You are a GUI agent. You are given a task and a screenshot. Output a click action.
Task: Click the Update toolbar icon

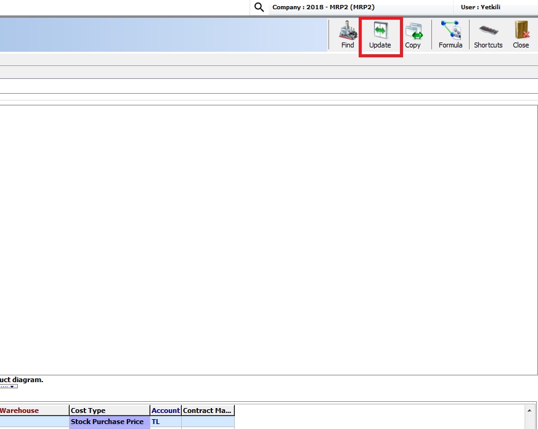pos(380,35)
